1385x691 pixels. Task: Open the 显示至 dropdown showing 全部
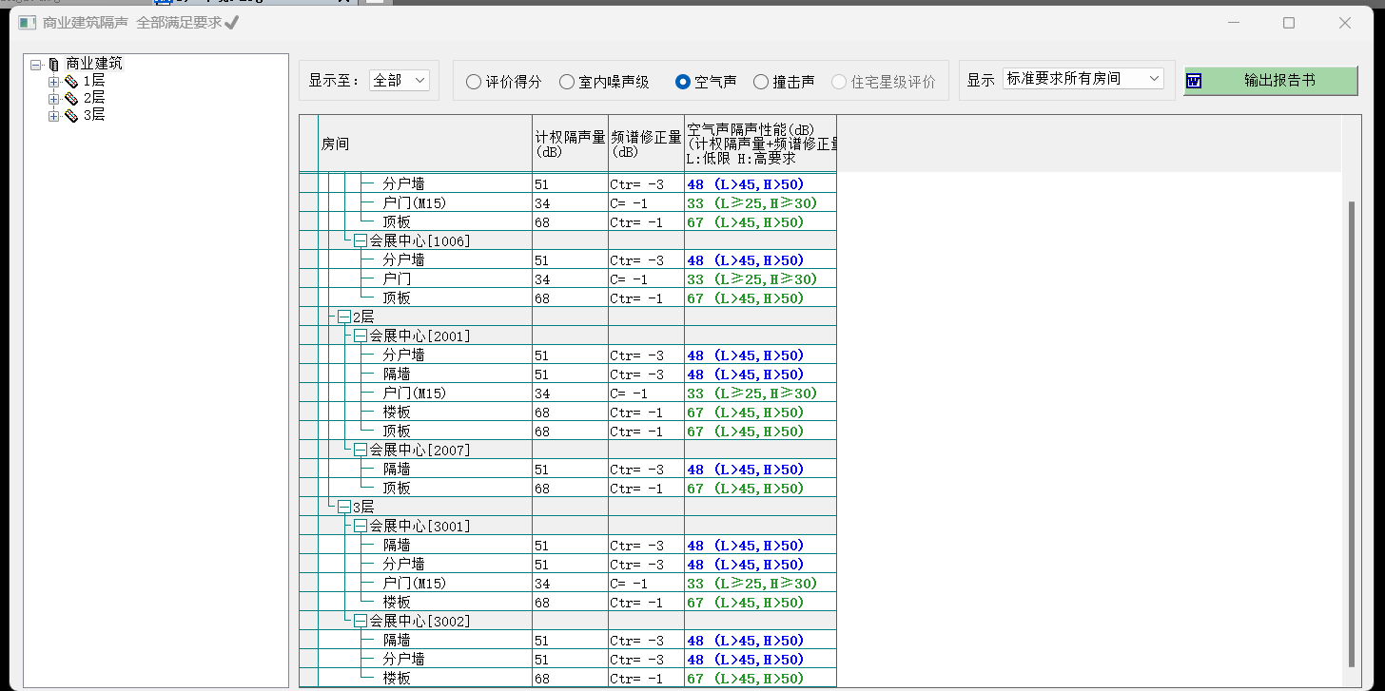coord(400,81)
